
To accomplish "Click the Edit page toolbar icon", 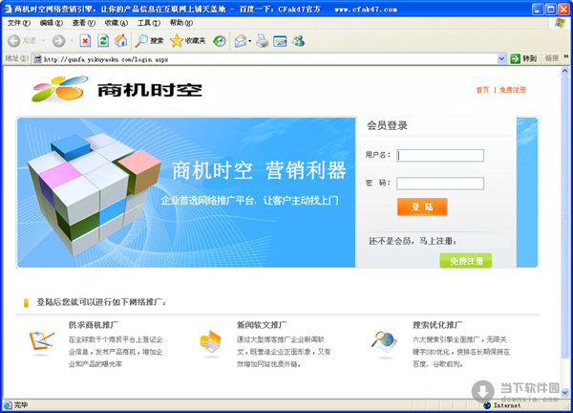I will coord(280,41).
